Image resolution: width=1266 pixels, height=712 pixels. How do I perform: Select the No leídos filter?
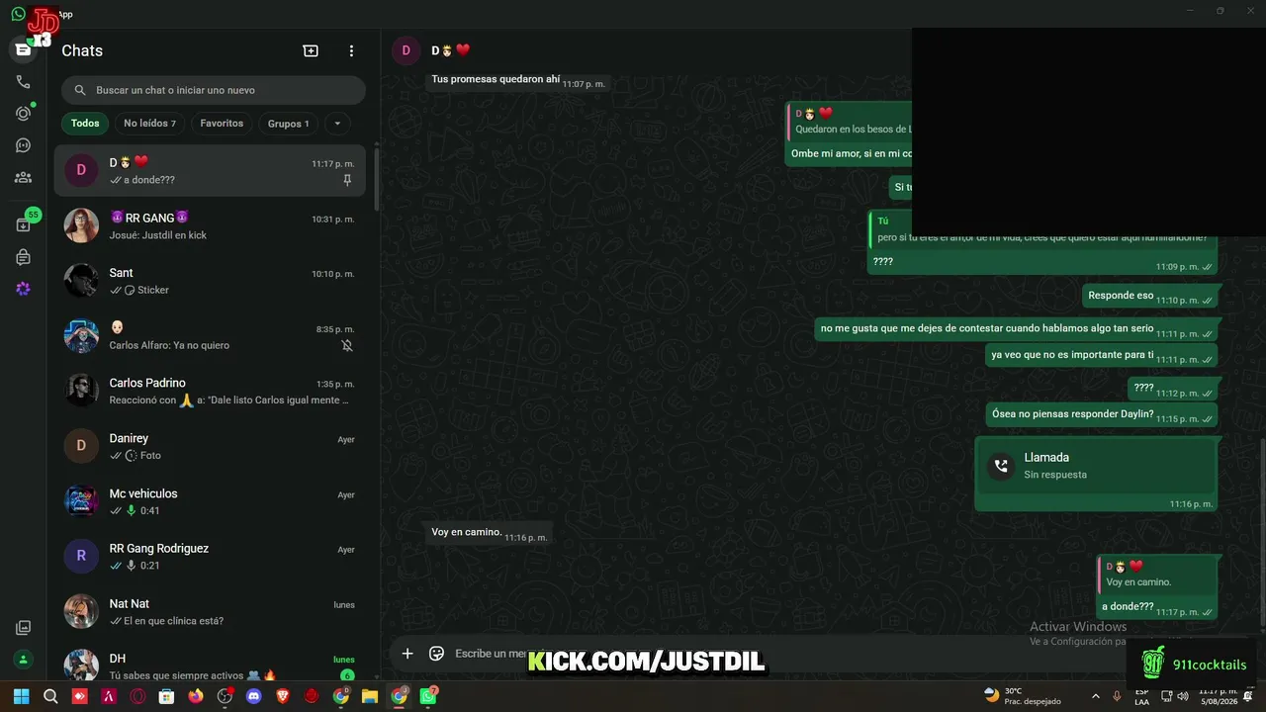[x=149, y=124]
